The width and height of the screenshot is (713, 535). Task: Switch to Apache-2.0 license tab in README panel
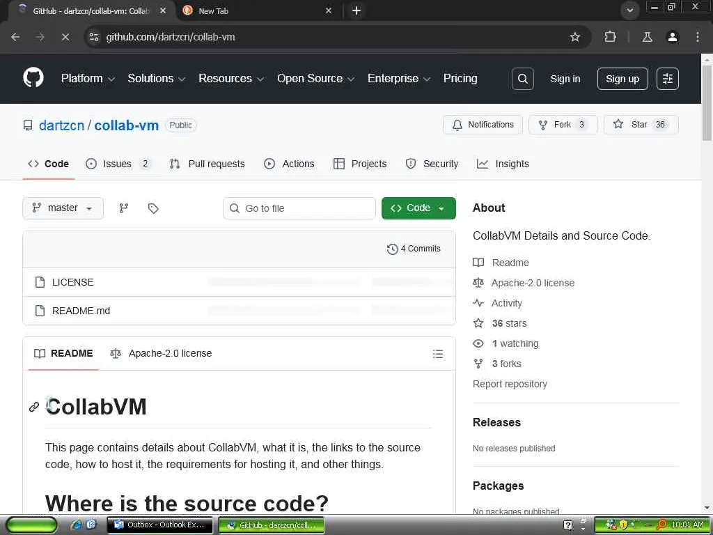(x=162, y=353)
